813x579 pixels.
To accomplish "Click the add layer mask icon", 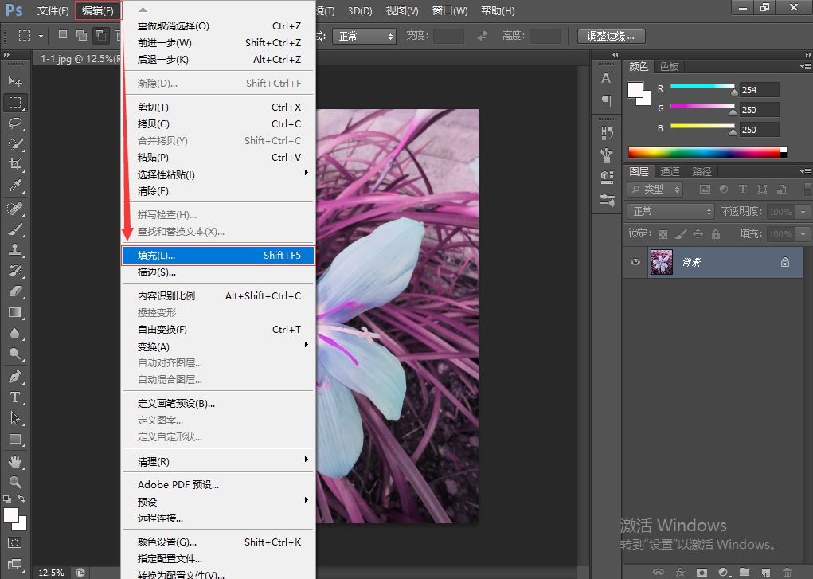I will tap(702, 572).
